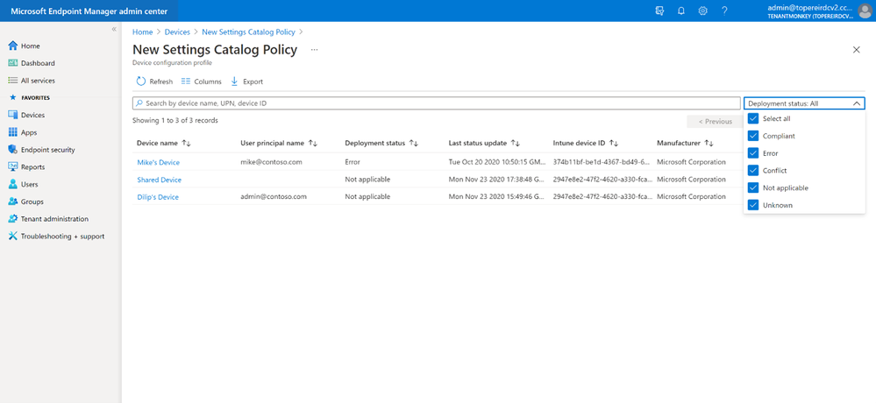Go to Home in sidebar menu
This screenshot has height=403, width=876.
point(30,46)
